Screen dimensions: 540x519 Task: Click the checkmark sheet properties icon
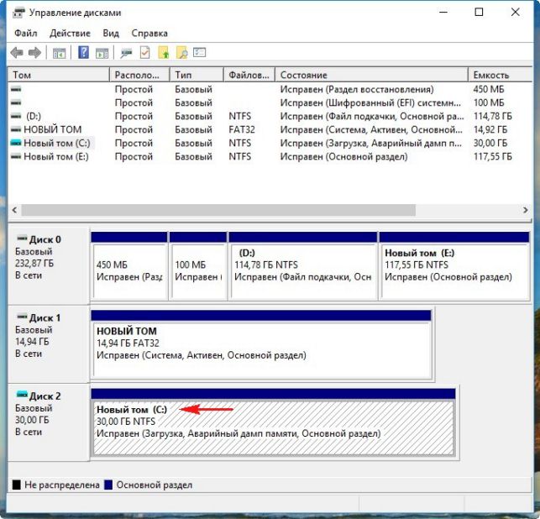tap(145, 53)
